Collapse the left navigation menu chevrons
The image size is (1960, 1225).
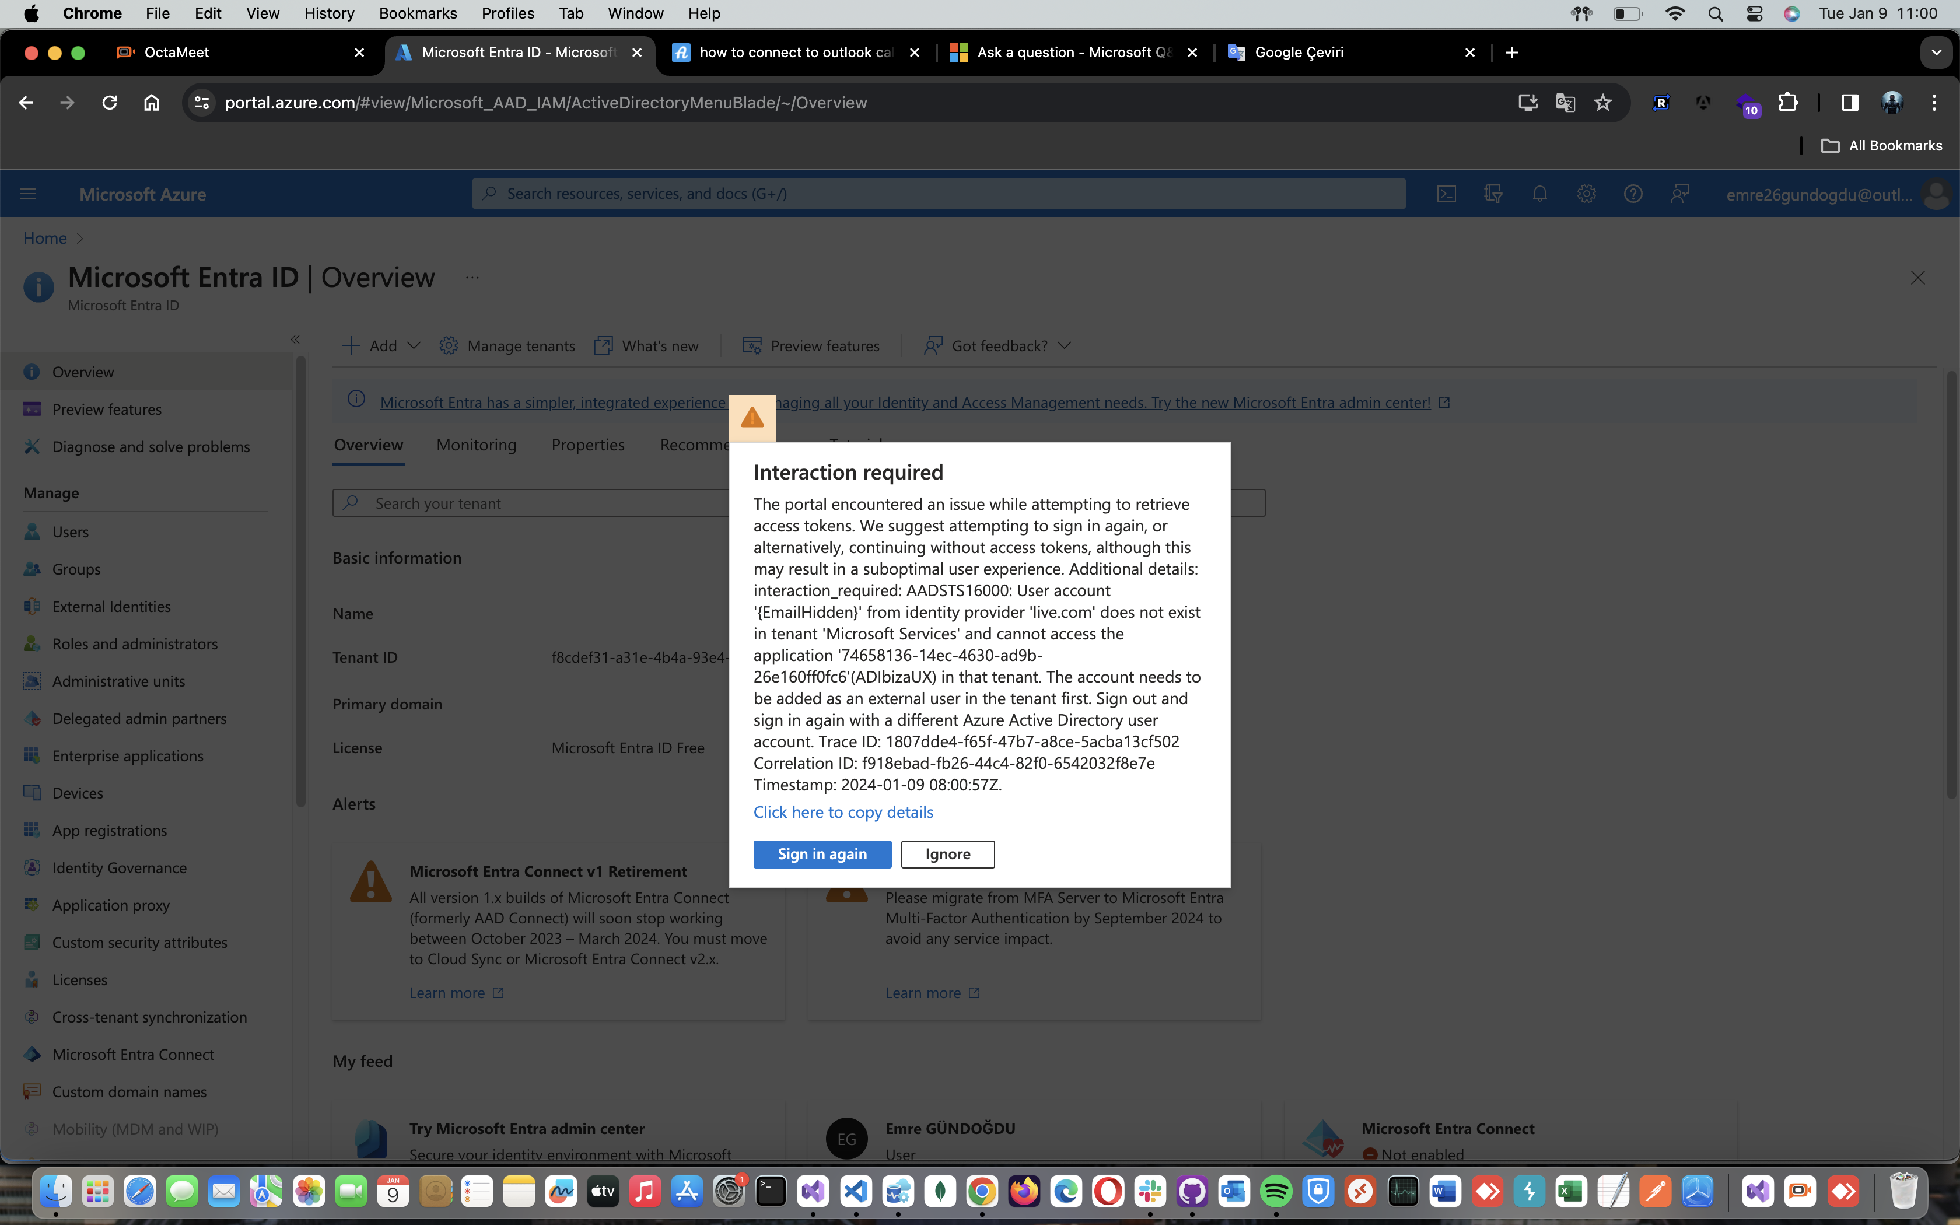click(295, 339)
